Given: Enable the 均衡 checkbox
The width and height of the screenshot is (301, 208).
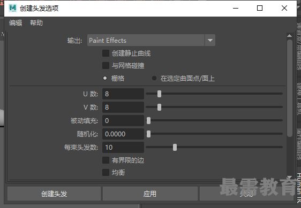Looking at the screenshot, I should (106, 172).
